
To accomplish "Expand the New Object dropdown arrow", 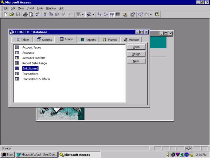I will click(x=151, y=15).
